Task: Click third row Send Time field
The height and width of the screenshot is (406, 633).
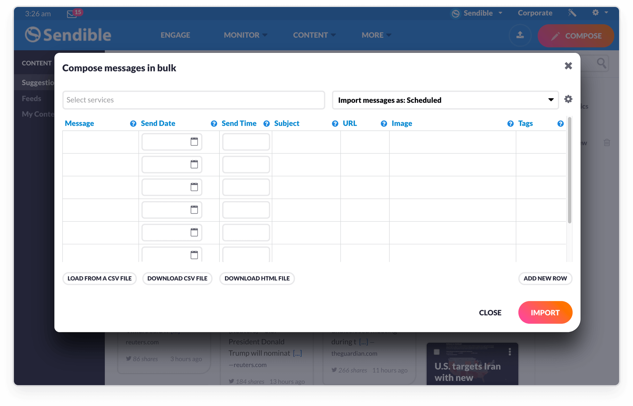Action: coord(246,187)
